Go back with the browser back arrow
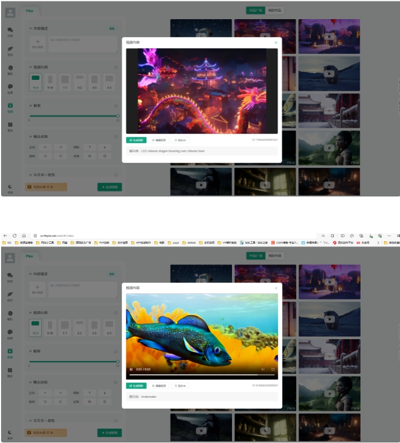This screenshot has height=443, width=400. [5, 236]
